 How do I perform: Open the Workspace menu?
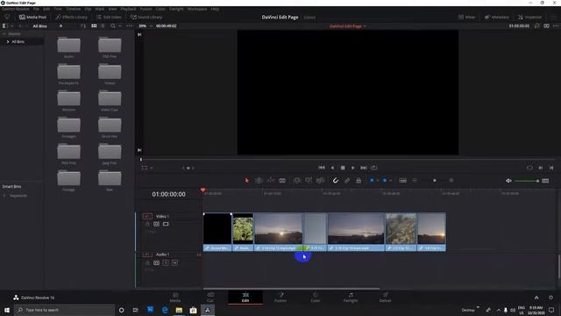click(197, 9)
